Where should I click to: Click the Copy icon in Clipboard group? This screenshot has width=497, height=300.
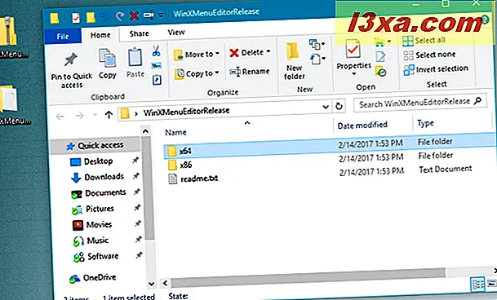tap(107, 59)
